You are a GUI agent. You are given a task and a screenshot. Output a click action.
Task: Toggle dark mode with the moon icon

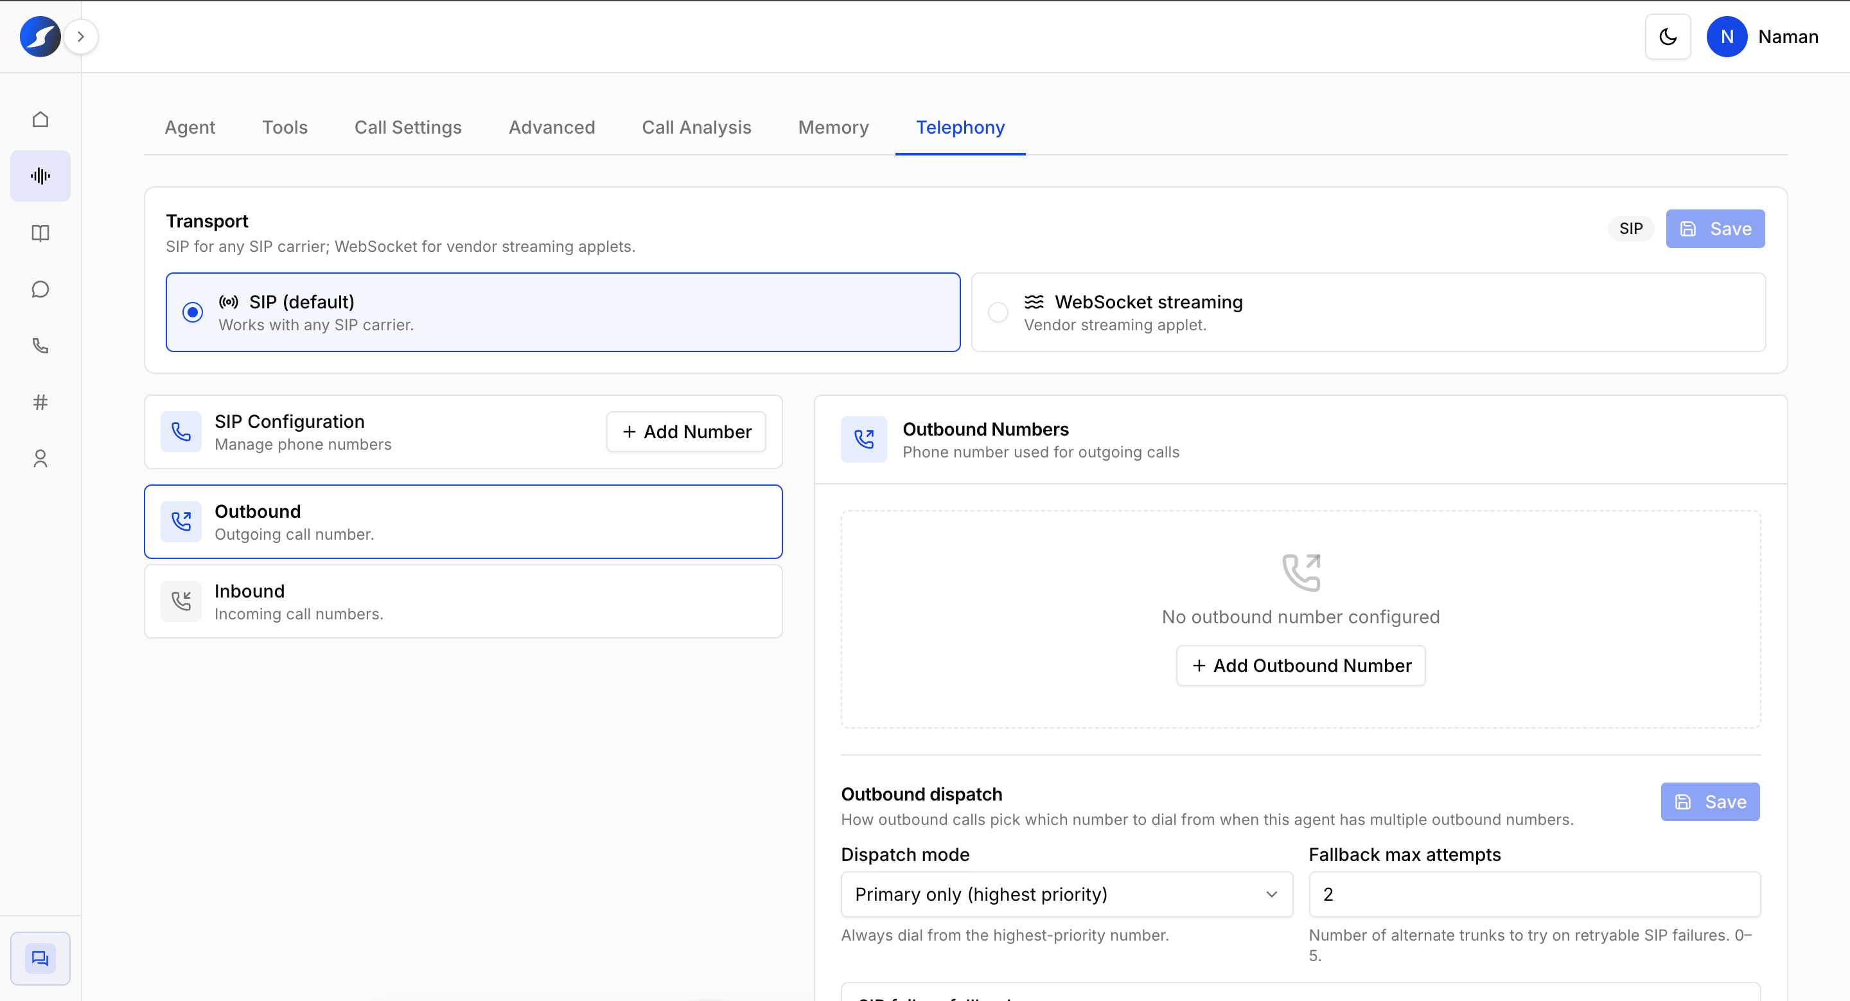pyautogui.click(x=1668, y=37)
